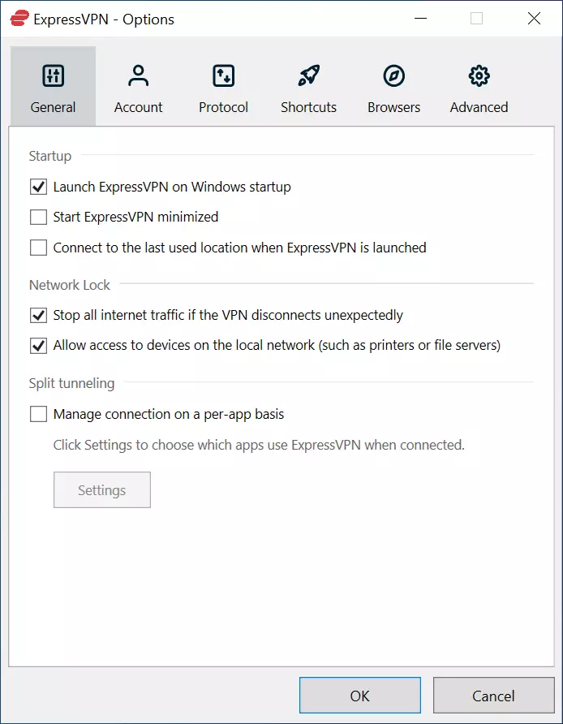Image resolution: width=563 pixels, height=724 pixels.
Task: Uncheck Allow access to local network devices
Action: point(38,346)
